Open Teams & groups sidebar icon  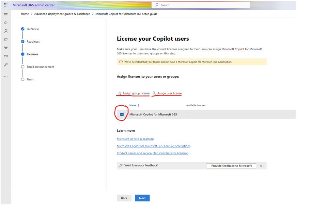pos(6,48)
